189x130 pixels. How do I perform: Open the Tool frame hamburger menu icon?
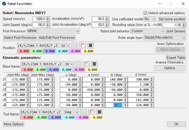point(99,112)
